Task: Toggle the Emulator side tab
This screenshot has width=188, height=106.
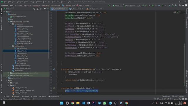Action: point(187,74)
